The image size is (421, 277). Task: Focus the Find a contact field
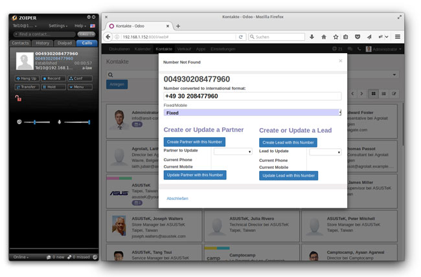pyautogui.click(x=44, y=34)
